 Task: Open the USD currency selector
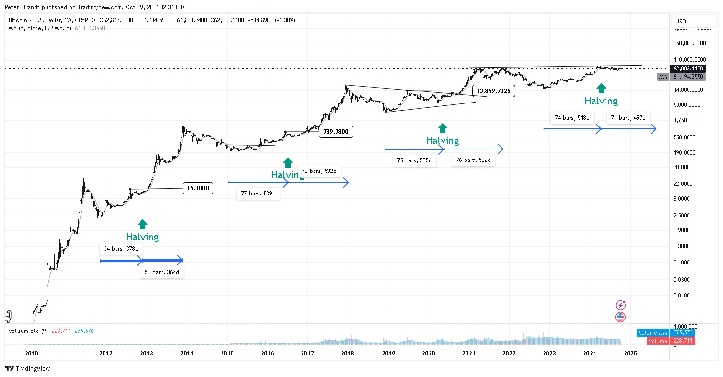point(680,21)
